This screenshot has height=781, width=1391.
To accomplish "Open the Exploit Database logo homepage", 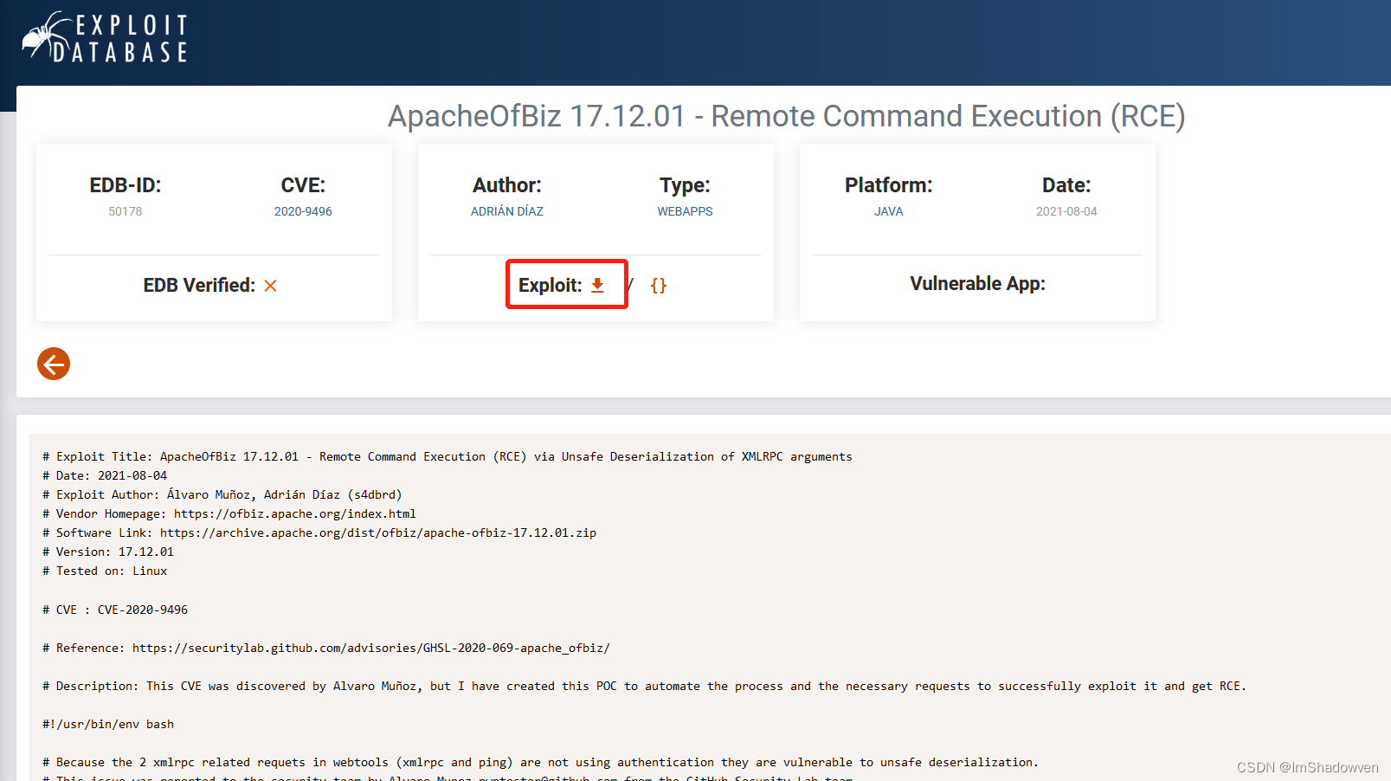I will (105, 38).
